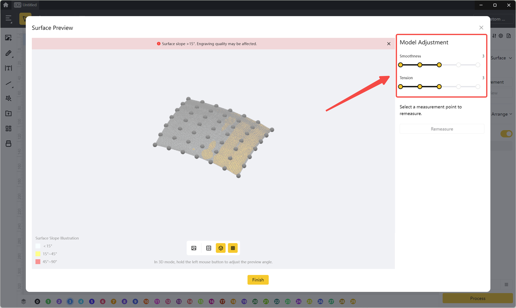The image size is (516, 308).
Task: Select the Text tool
Action: (8, 68)
